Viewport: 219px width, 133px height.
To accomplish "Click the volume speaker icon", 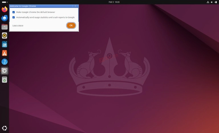I will point(212,2).
